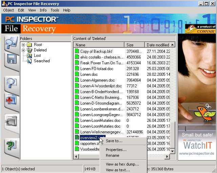Select Lonen-B-OnderHonderd file row

point(122,92)
